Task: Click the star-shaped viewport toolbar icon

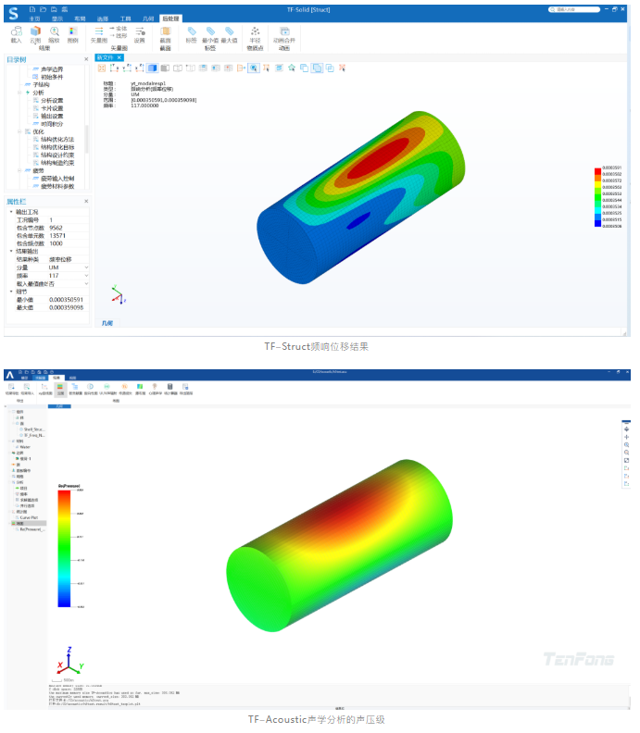Action: 292,68
